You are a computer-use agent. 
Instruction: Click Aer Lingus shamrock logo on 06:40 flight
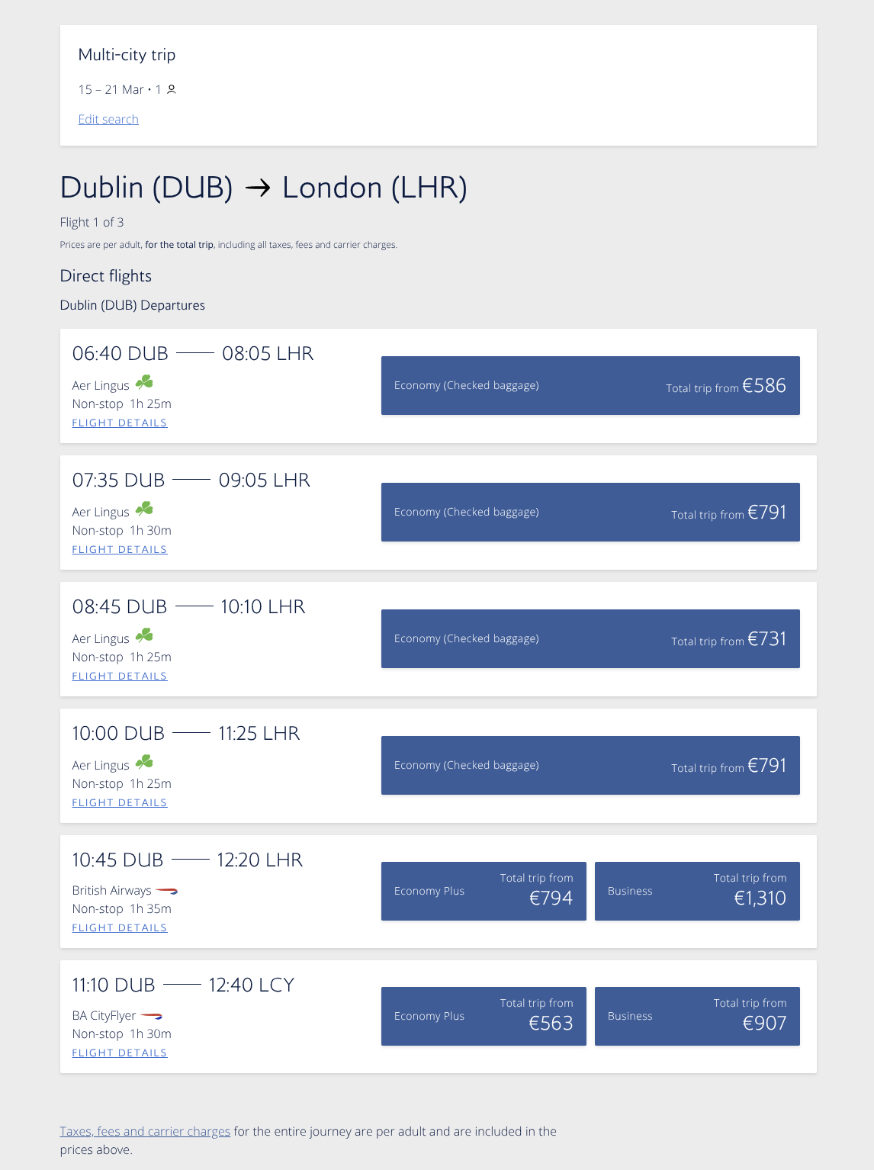point(144,382)
